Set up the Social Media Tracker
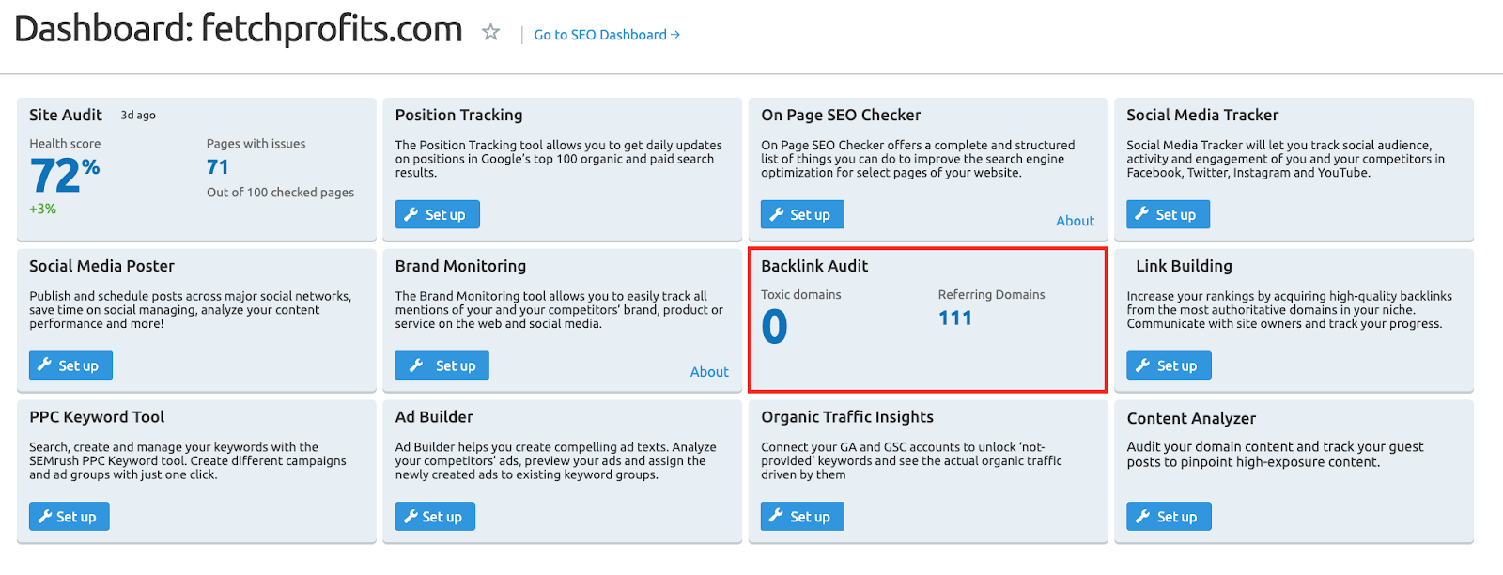 click(1168, 214)
